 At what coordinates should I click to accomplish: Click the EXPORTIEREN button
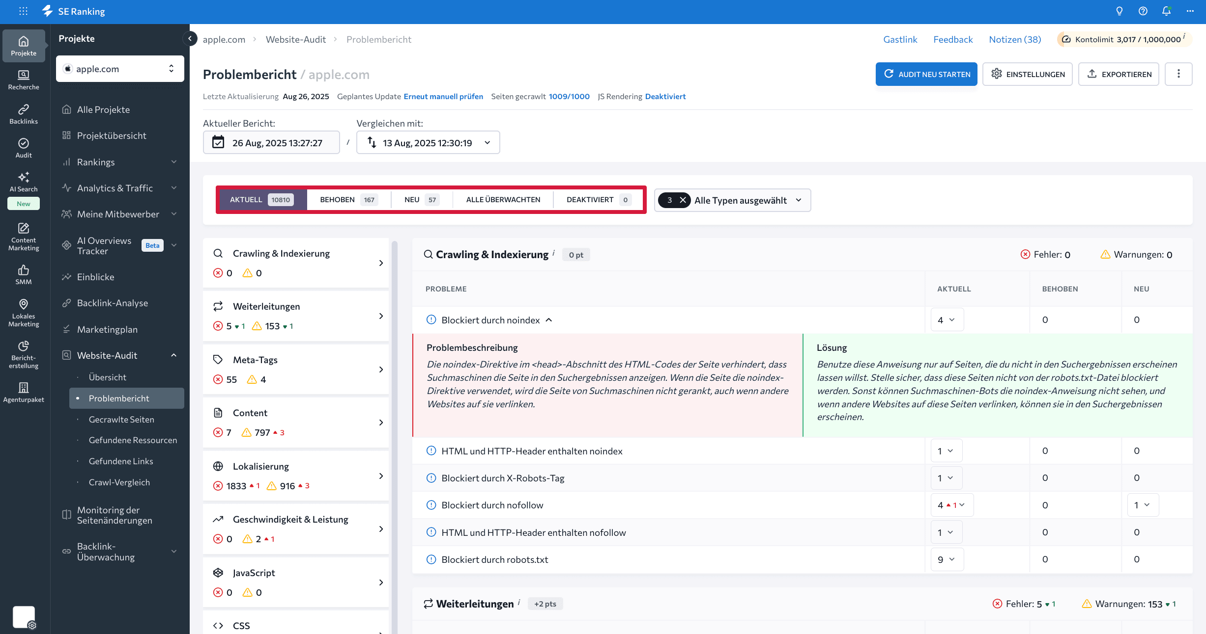pos(1119,74)
